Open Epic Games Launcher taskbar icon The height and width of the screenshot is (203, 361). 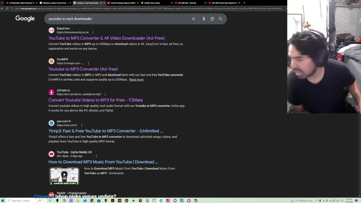[140, 200]
